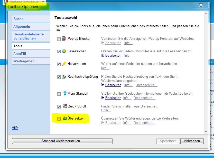The height and width of the screenshot is (158, 214).
Task: Expand Bearbeiten plus for Übersetzen
Action: (x=103, y=122)
